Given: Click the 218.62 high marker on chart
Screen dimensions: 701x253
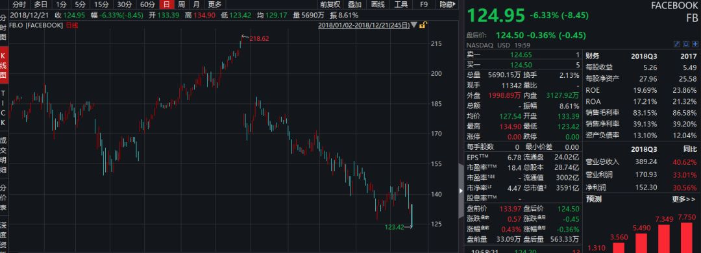Looking at the screenshot, I should (x=259, y=39).
